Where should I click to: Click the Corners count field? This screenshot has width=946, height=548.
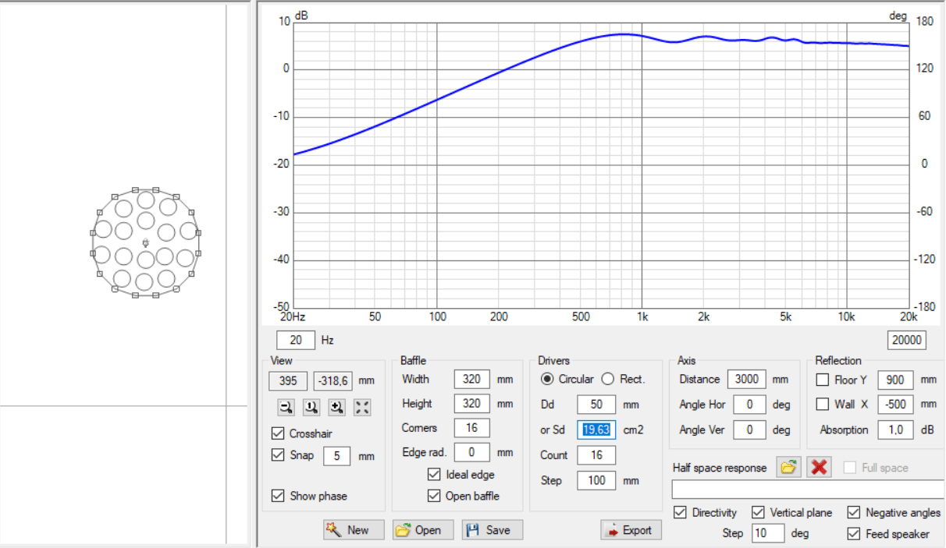[471, 428]
